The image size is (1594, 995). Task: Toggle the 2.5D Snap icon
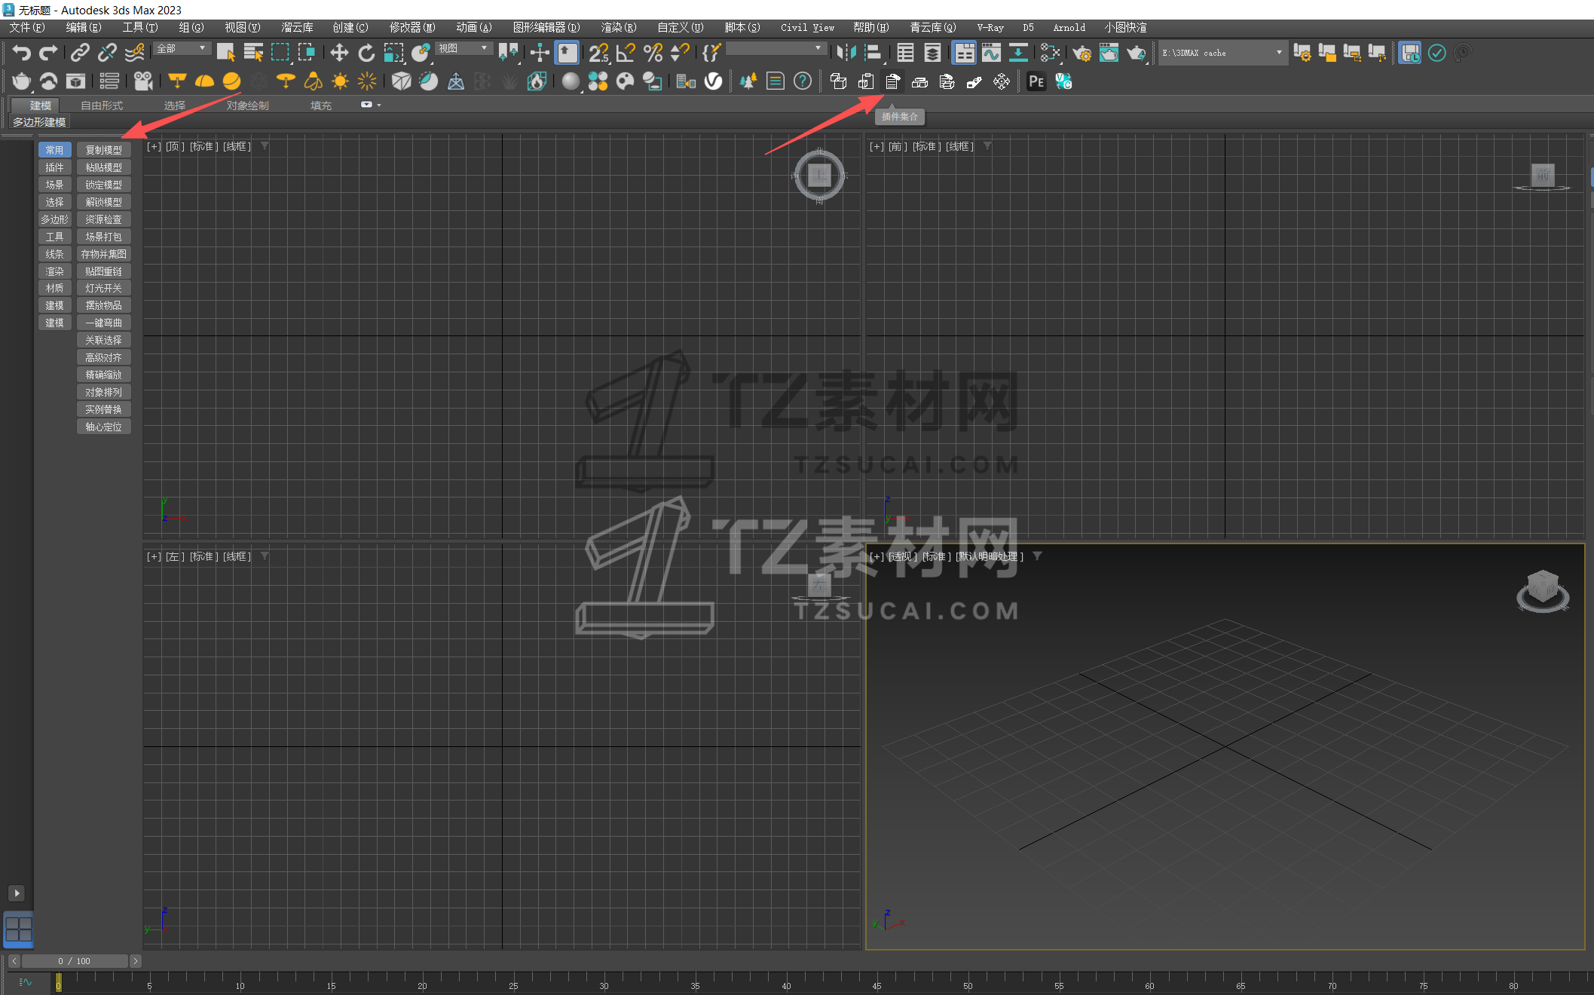click(599, 53)
